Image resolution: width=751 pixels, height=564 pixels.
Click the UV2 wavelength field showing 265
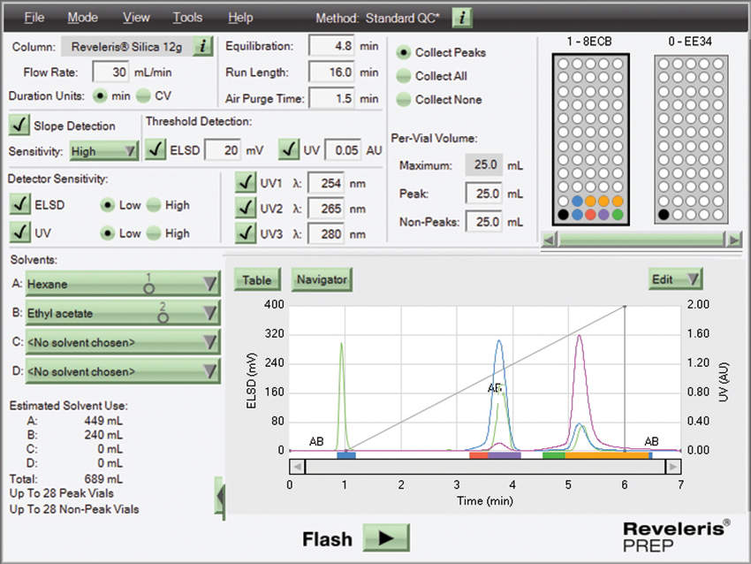pyautogui.click(x=326, y=209)
